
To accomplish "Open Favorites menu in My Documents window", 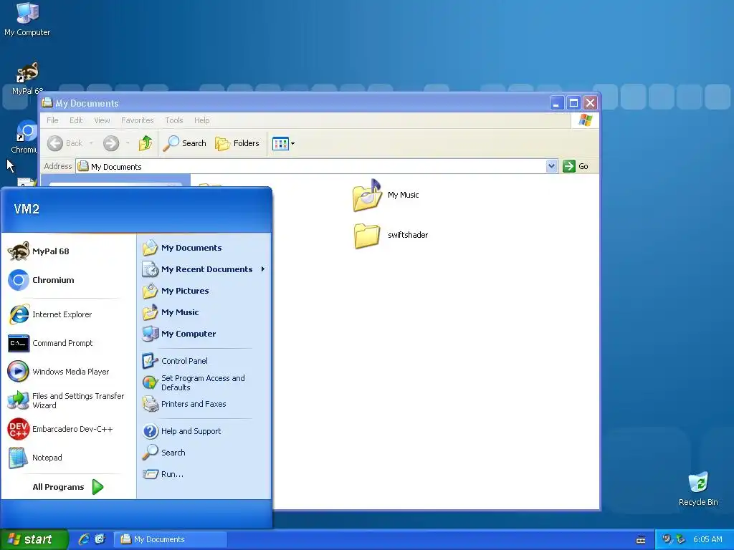I will coord(137,120).
